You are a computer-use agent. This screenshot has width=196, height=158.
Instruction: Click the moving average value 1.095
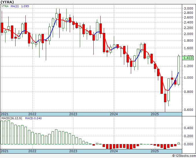point(25,6)
